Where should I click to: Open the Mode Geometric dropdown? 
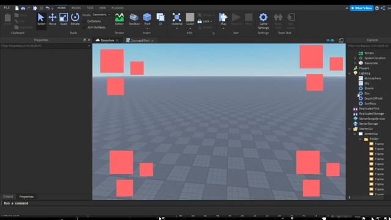click(101, 15)
